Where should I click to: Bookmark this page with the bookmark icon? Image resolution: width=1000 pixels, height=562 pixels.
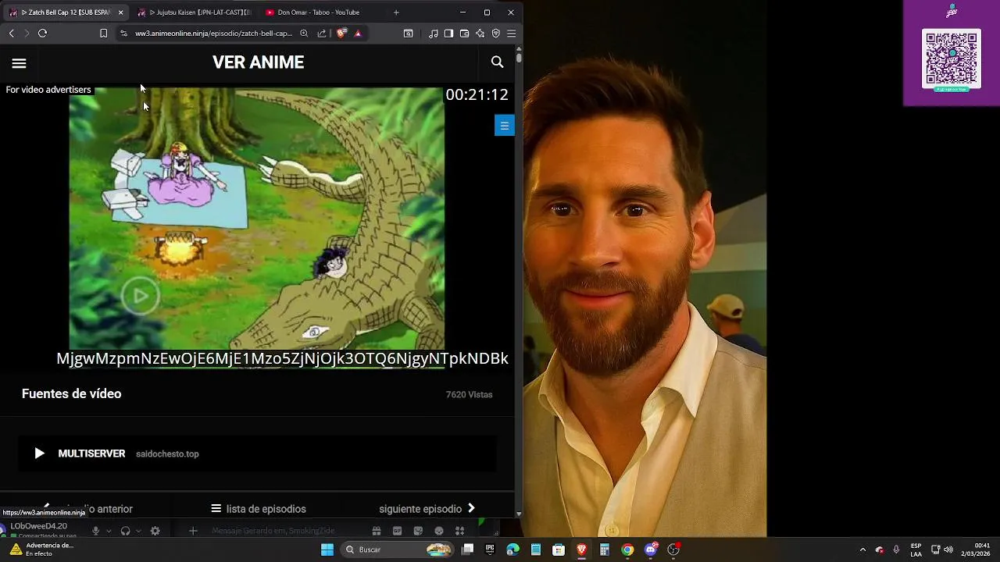tap(103, 34)
